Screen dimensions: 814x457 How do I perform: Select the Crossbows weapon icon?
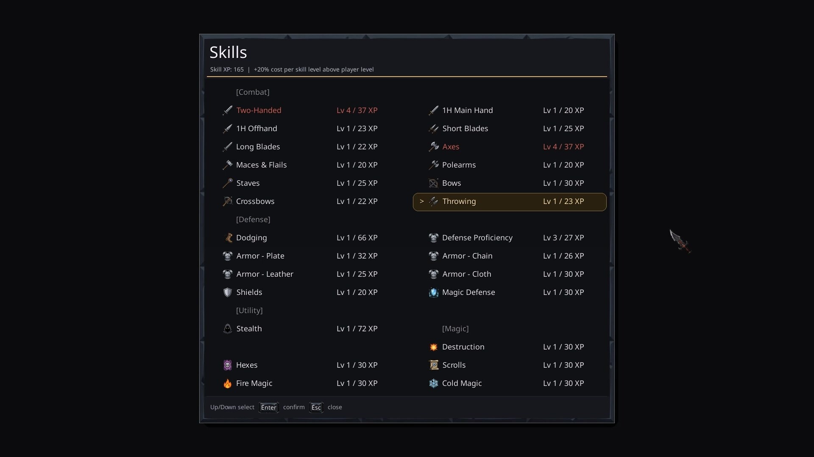tap(227, 201)
